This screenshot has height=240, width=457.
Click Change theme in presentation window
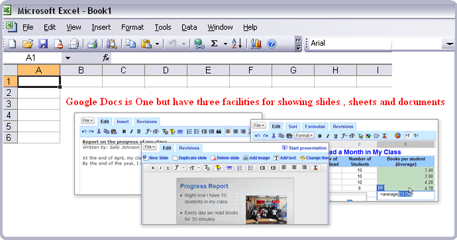pos(314,158)
